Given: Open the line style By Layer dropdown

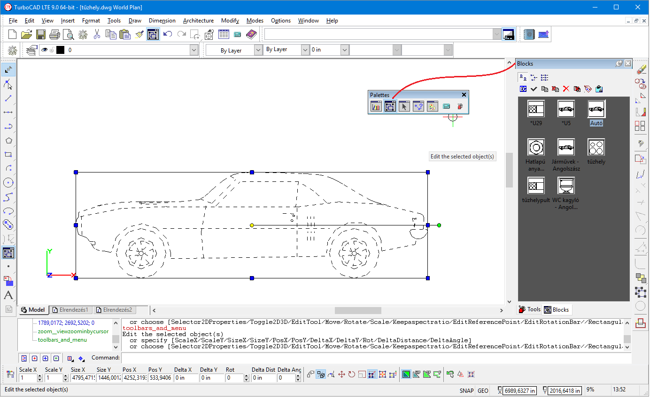Looking at the screenshot, I should (x=305, y=50).
